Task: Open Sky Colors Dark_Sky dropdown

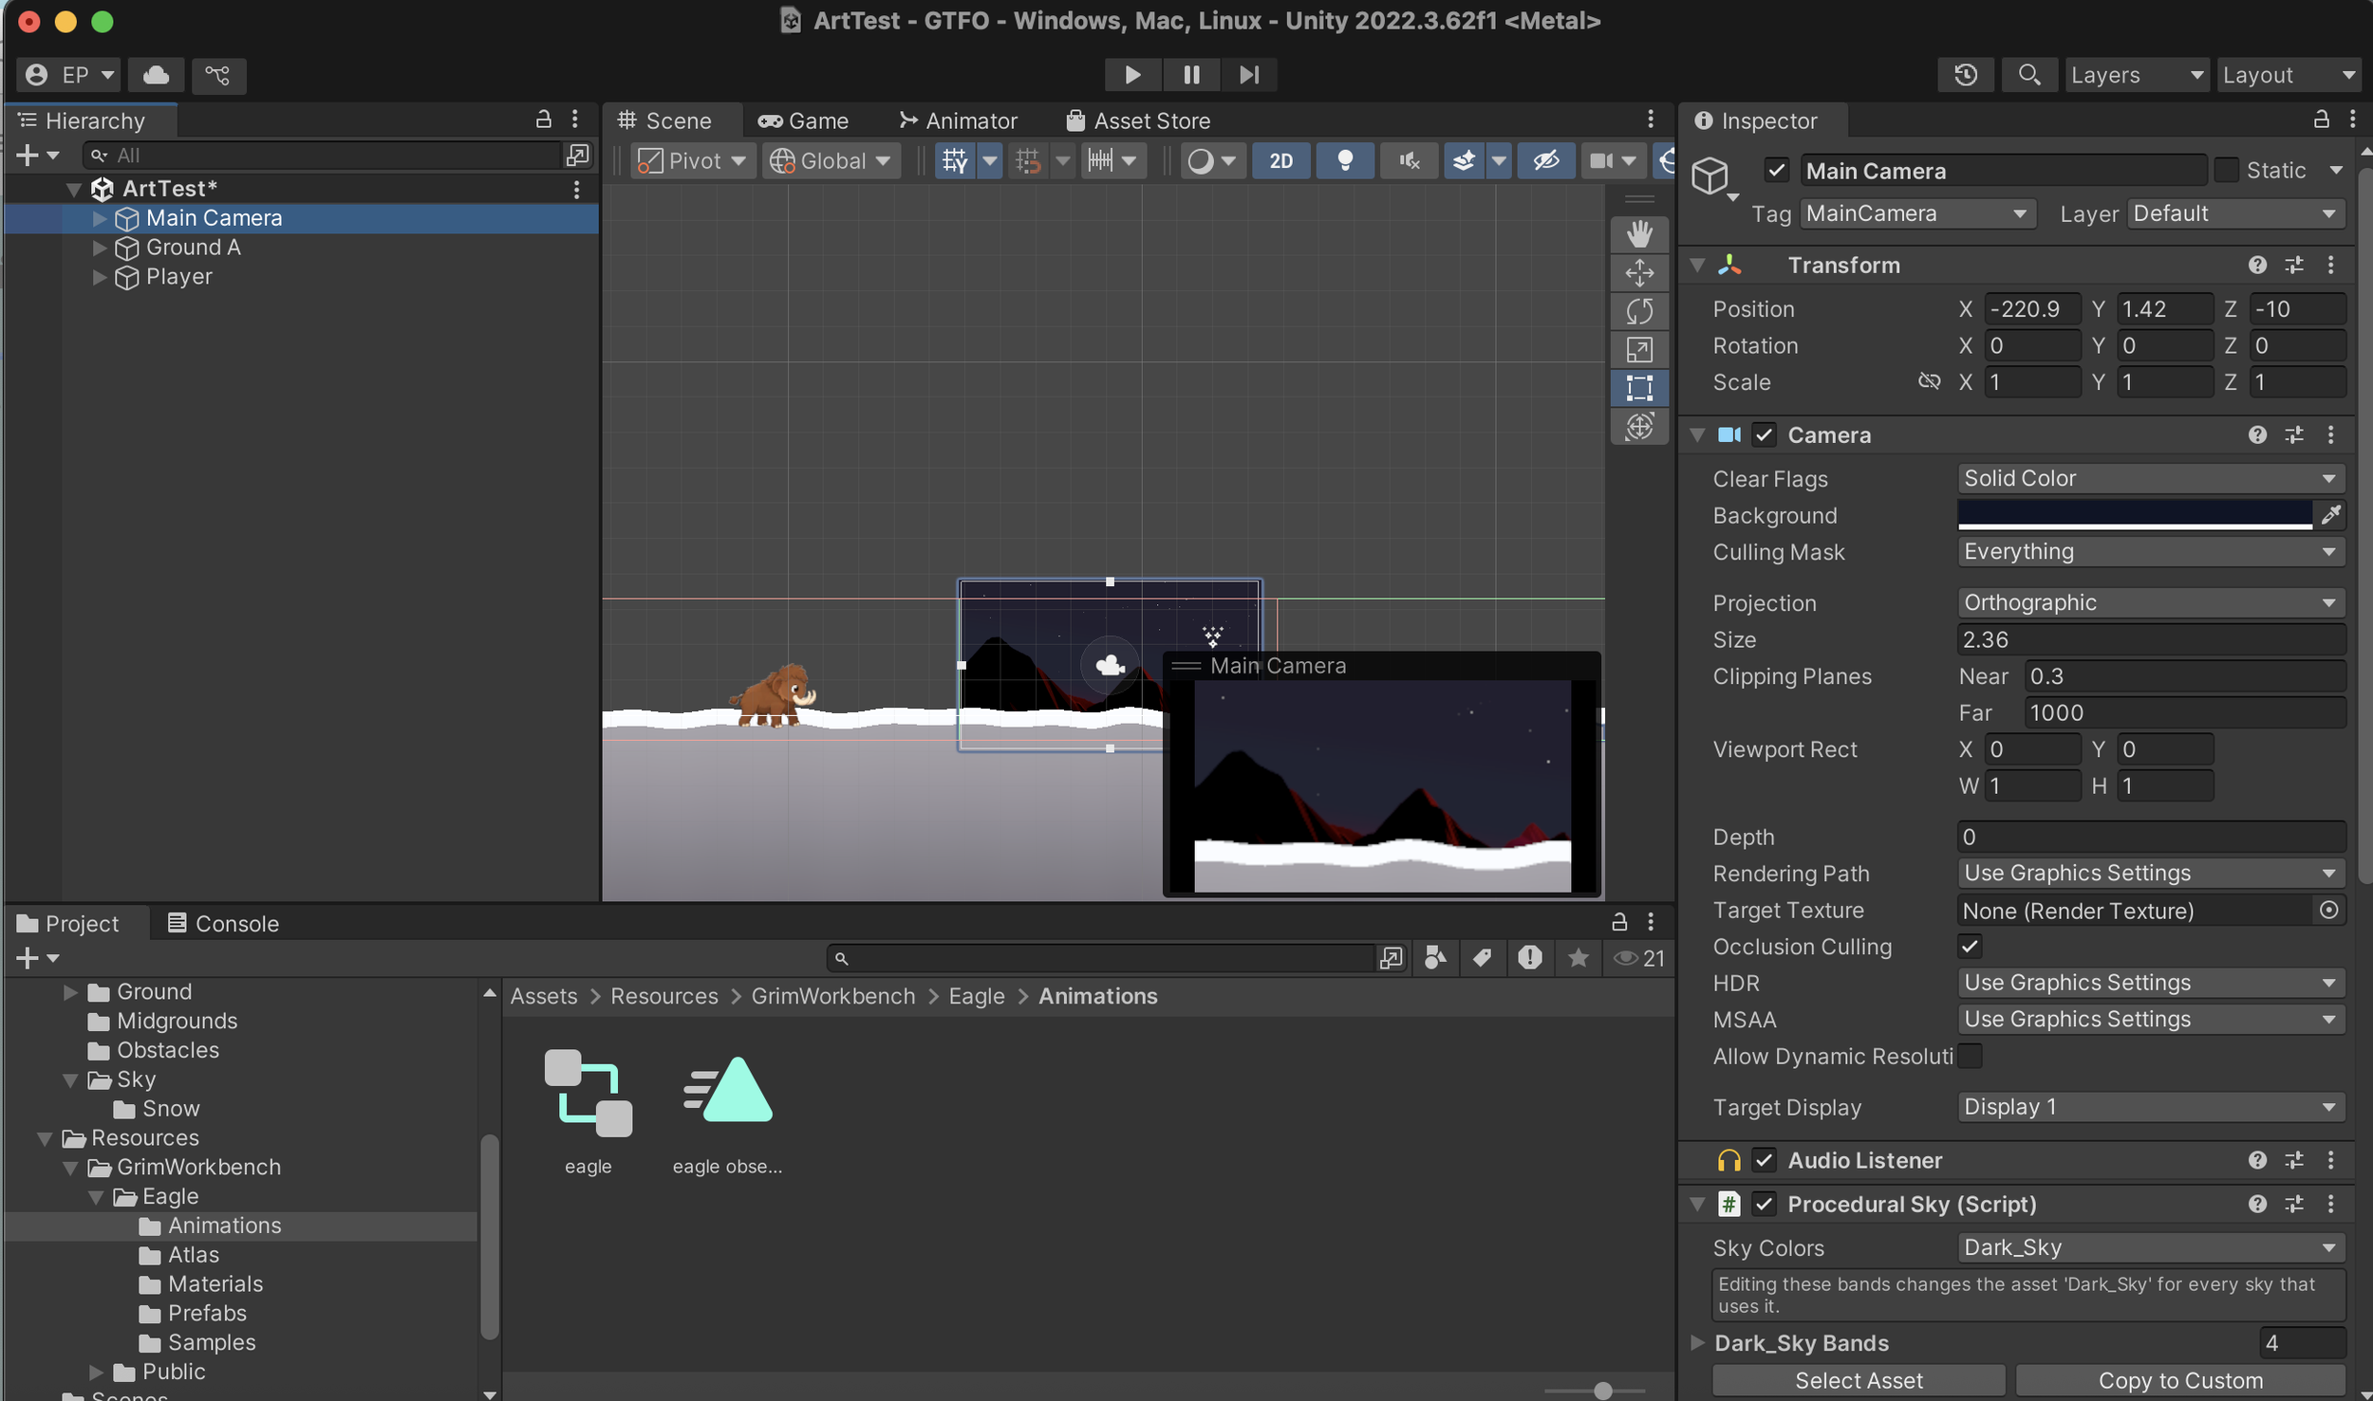Action: click(x=2151, y=1248)
